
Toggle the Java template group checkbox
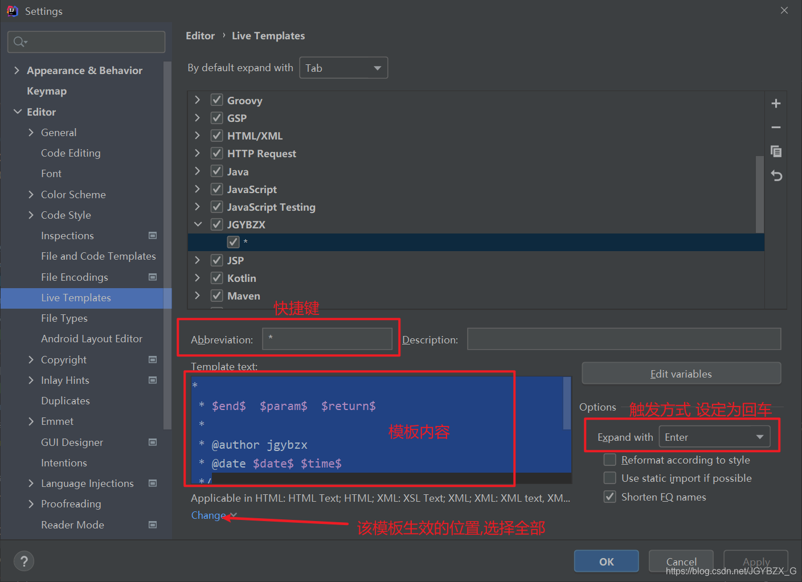click(x=216, y=171)
